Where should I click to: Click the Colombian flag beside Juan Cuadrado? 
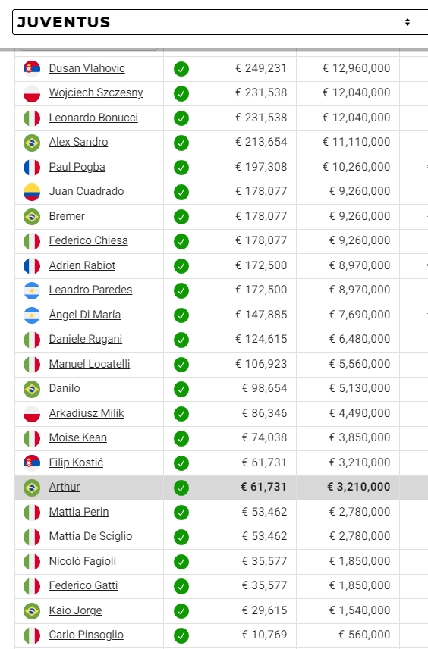(32, 192)
